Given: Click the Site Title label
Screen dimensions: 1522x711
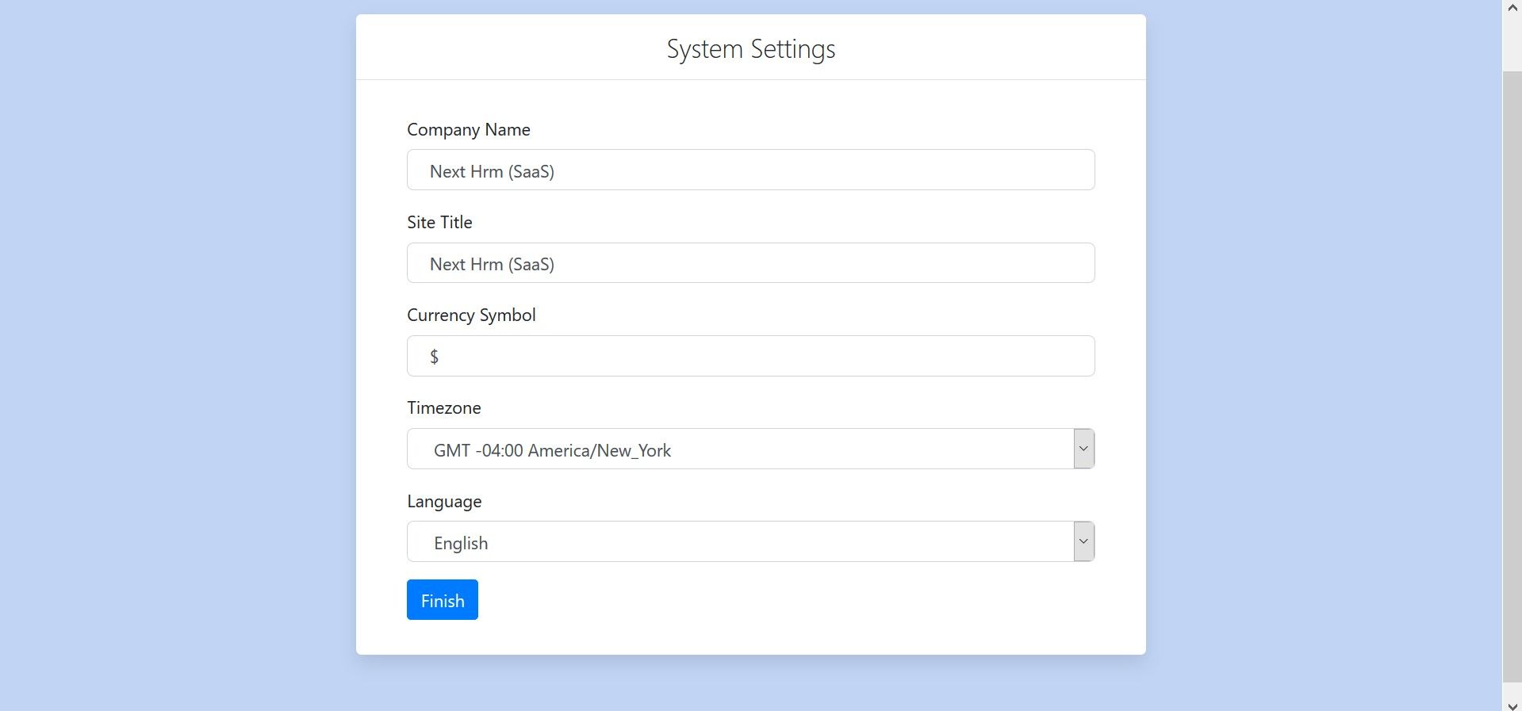Looking at the screenshot, I should pos(439,223).
